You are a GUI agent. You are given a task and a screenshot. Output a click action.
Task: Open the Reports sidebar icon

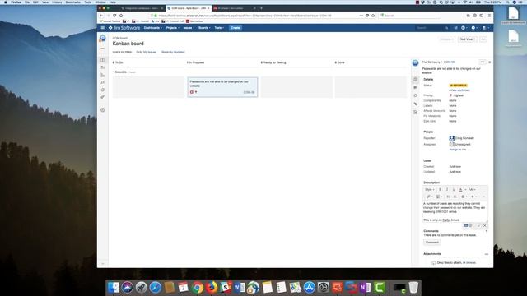point(102,75)
